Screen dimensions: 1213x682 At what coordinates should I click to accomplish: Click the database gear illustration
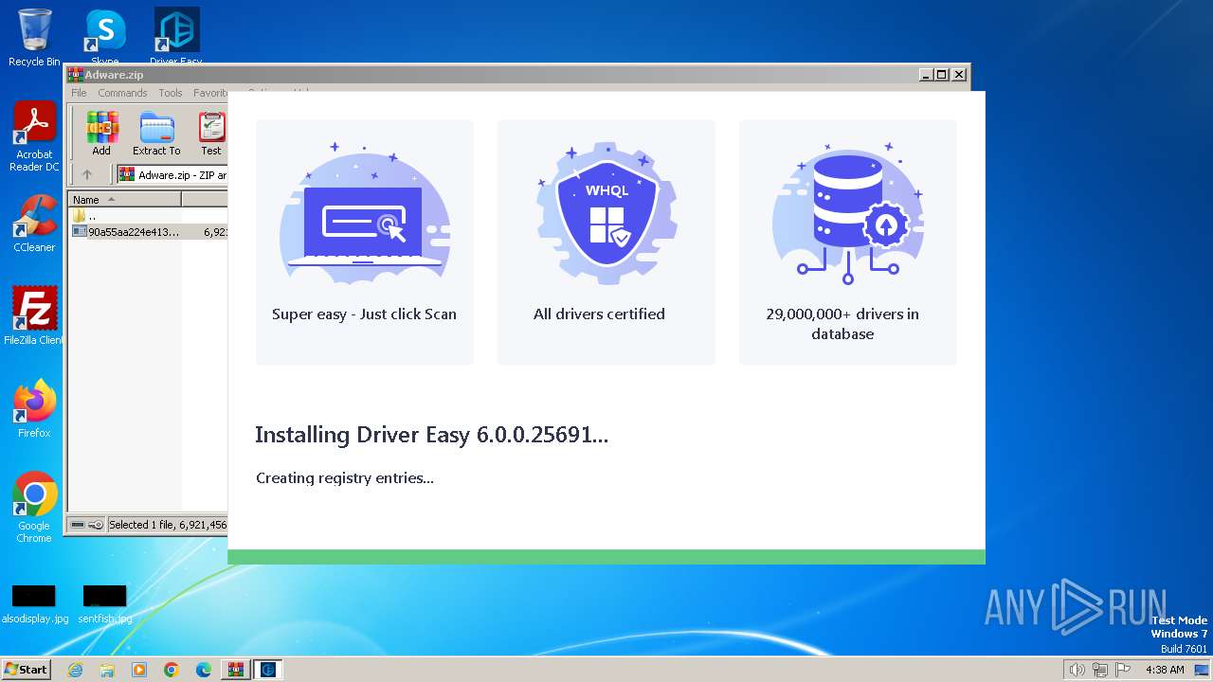click(x=848, y=213)
